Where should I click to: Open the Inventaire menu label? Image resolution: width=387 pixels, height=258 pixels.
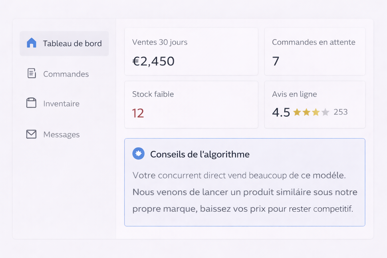click(x=61, y=104)
